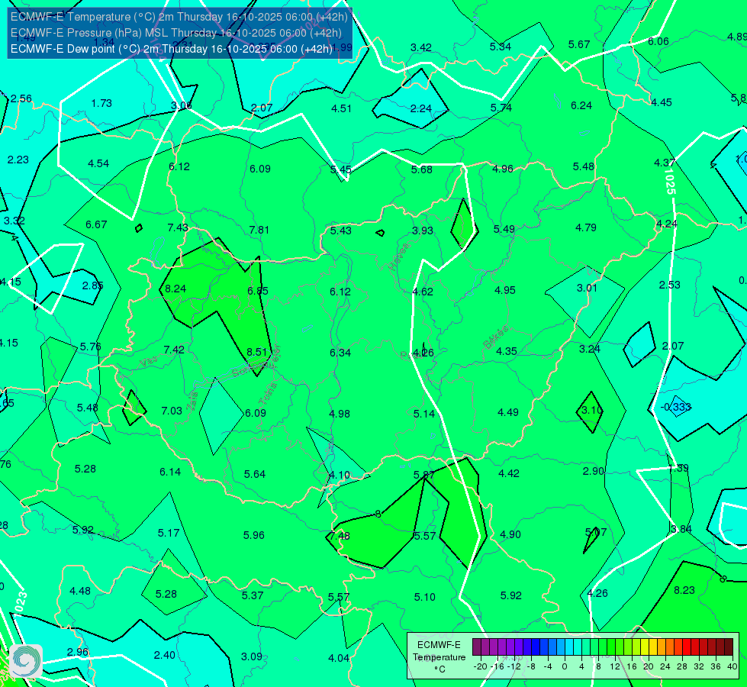Click the 3.42 temperature value

click(421, 47)
